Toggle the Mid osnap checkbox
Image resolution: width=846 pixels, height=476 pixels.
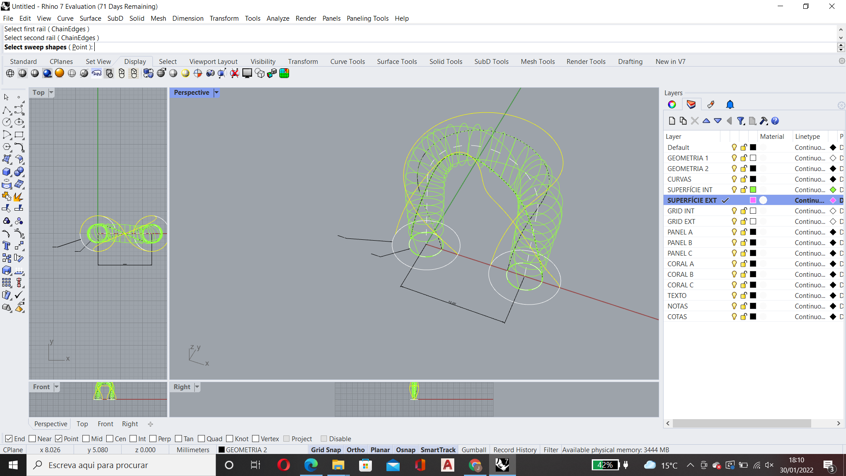pos(86,439)
